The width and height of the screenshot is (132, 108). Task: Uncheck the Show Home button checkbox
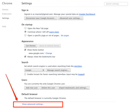25,50
